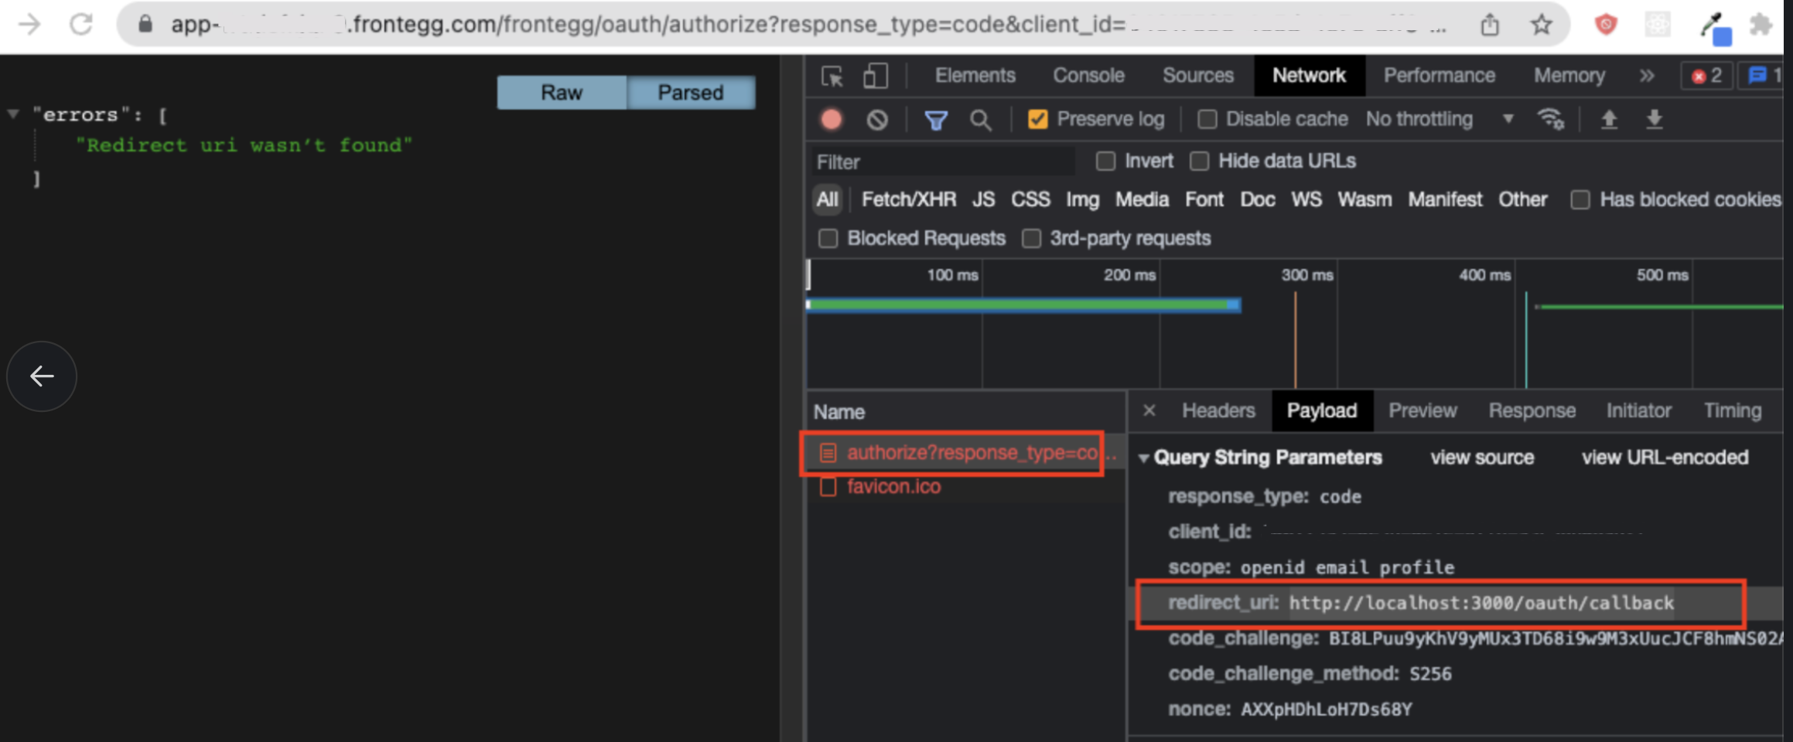Click the inspect element picker icon
Image resolution: width=1793 pixels, height=742 pixels.
[832, 76]
